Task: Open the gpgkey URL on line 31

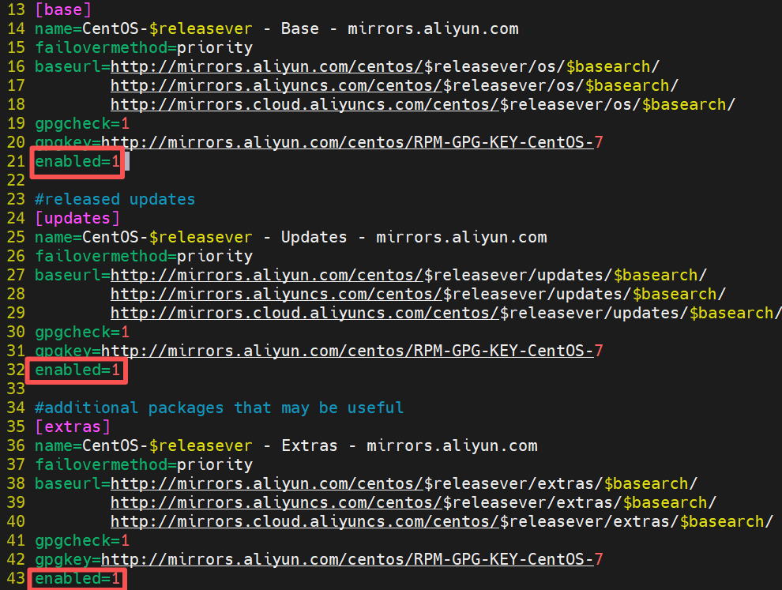Action: point(352,351)
